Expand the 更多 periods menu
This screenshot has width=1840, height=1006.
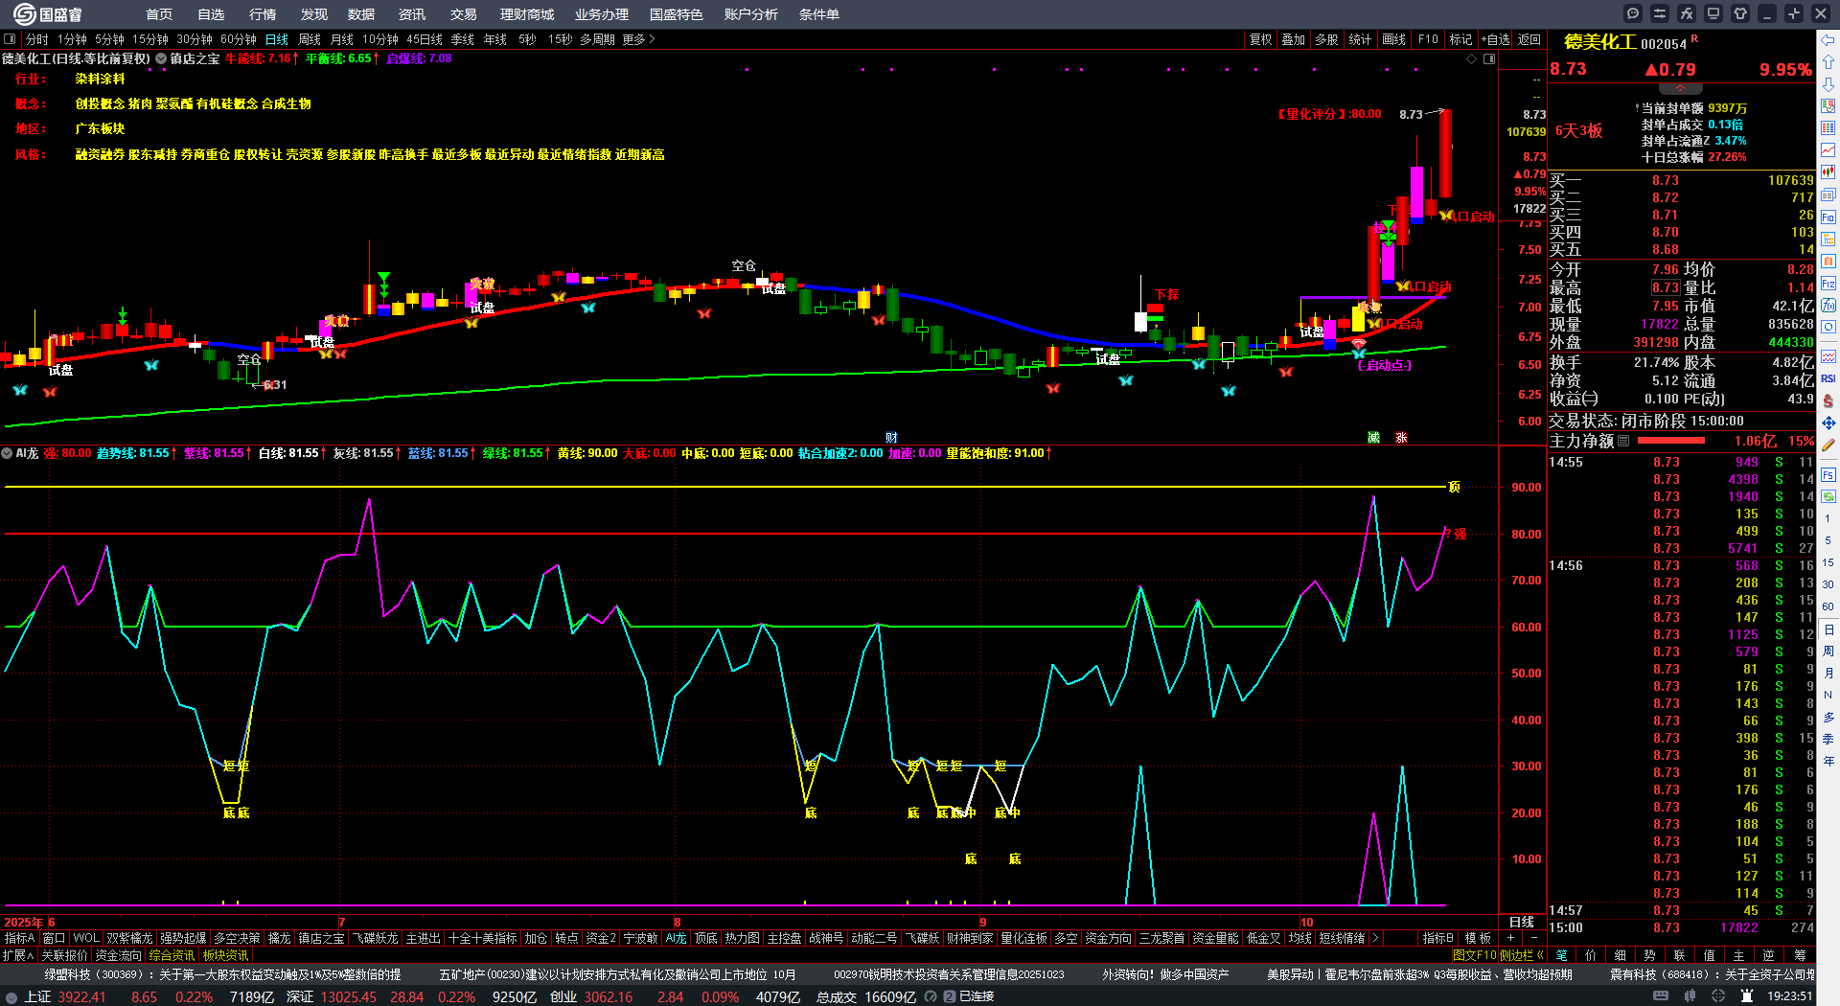638,39
